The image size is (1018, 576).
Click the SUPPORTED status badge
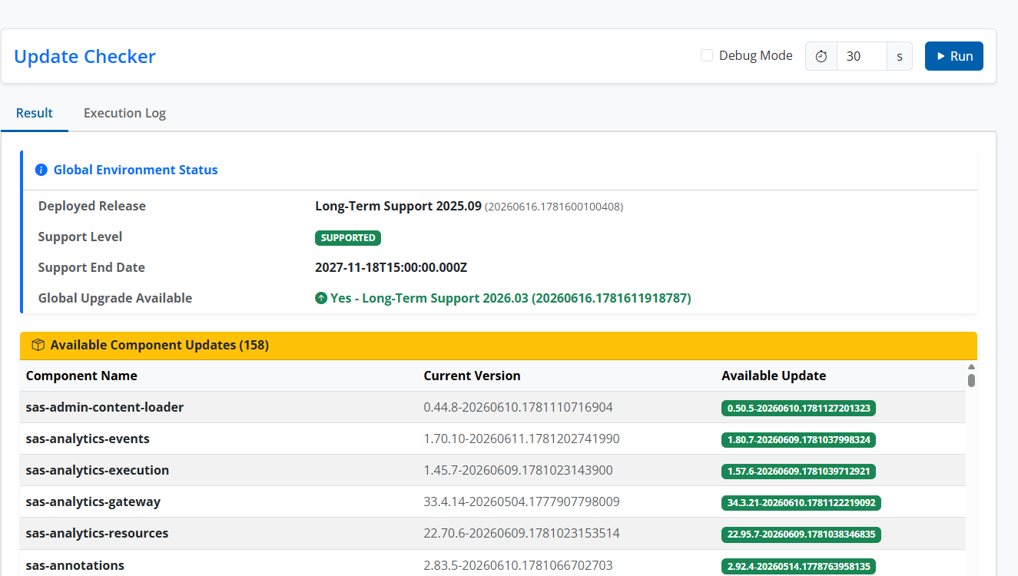(348, 237)
